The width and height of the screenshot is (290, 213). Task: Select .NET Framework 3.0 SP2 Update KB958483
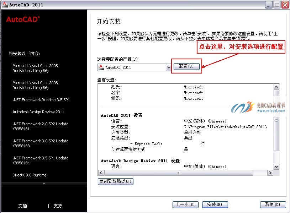click(x=41, y=143)
